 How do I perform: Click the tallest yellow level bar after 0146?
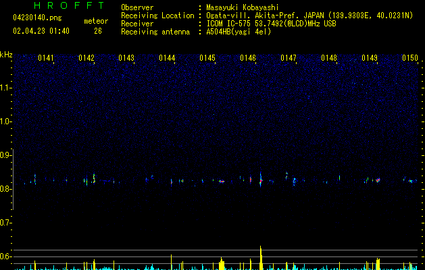click(x=261, y=258)
